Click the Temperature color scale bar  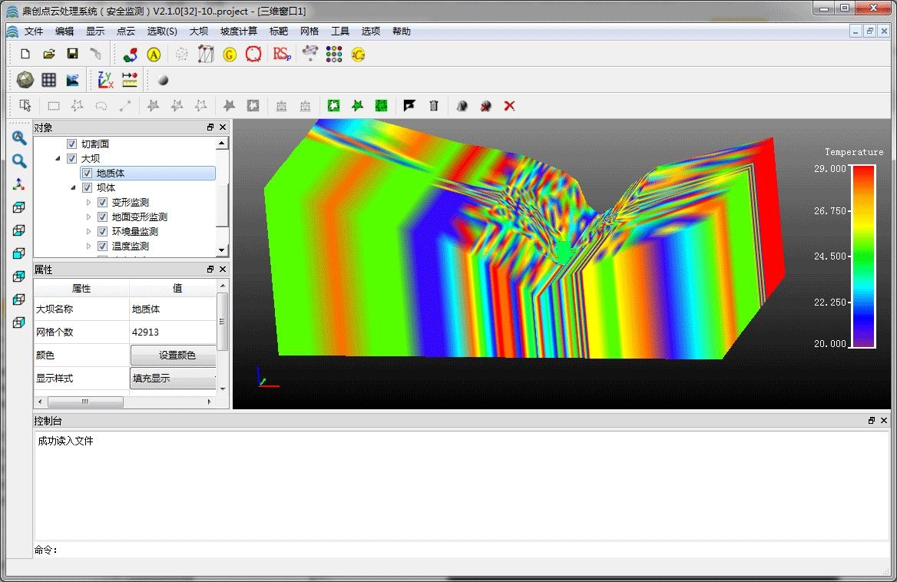click(x=862, y=256)
